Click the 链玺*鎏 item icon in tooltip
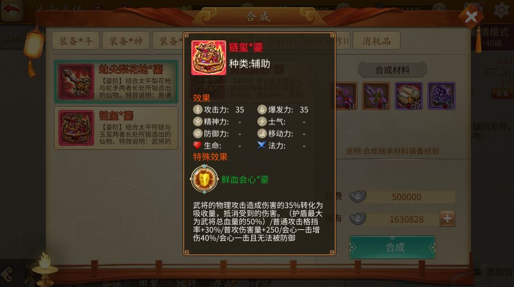 click(208, 58)
